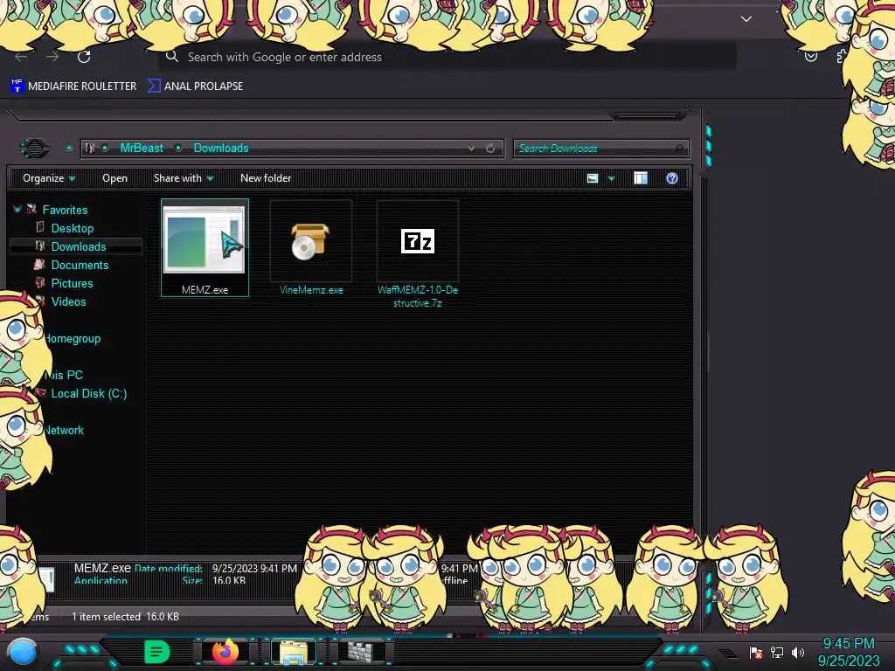Click the MrBeast breadcrumb in the address bar
895x671 pixels.
[x=142, y=148]
